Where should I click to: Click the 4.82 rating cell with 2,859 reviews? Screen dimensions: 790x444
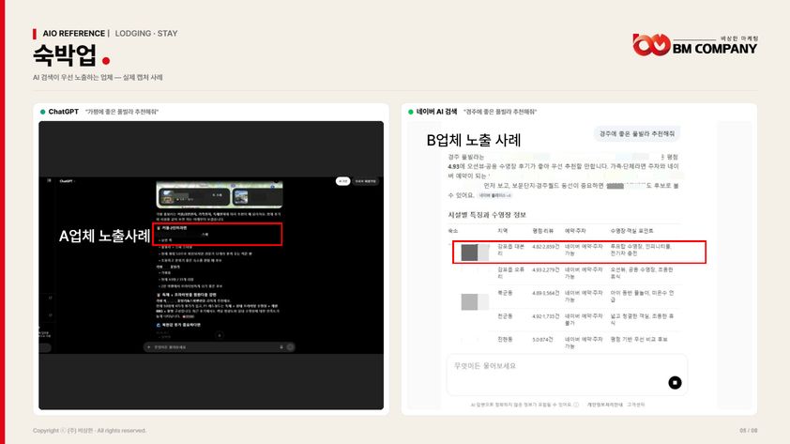(546, 247)
